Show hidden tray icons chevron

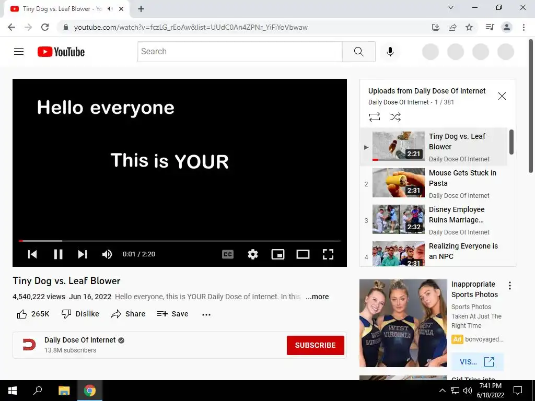(442, 391)
